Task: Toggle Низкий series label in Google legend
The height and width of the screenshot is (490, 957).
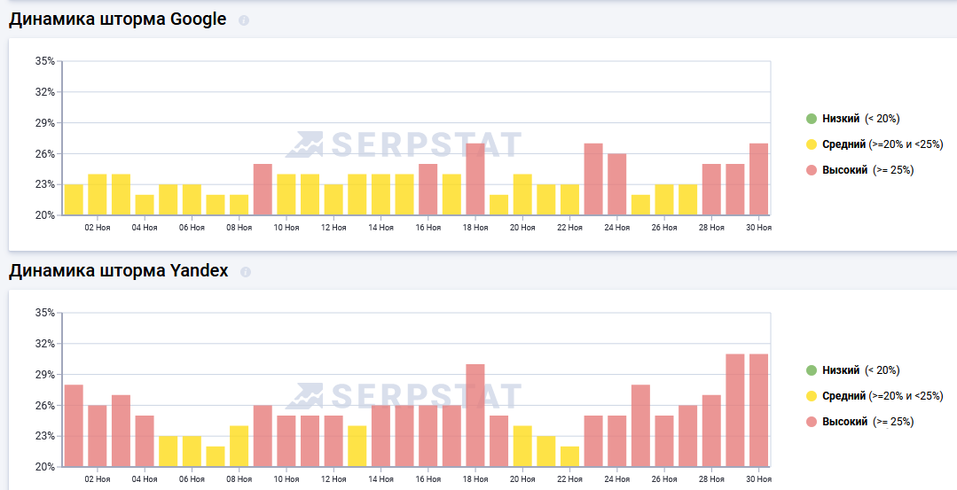Action: [x=841, y=119]
